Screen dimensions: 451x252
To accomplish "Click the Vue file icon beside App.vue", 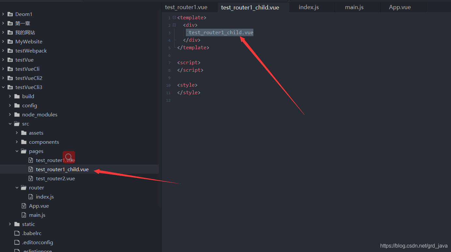I will pos(24,206).
